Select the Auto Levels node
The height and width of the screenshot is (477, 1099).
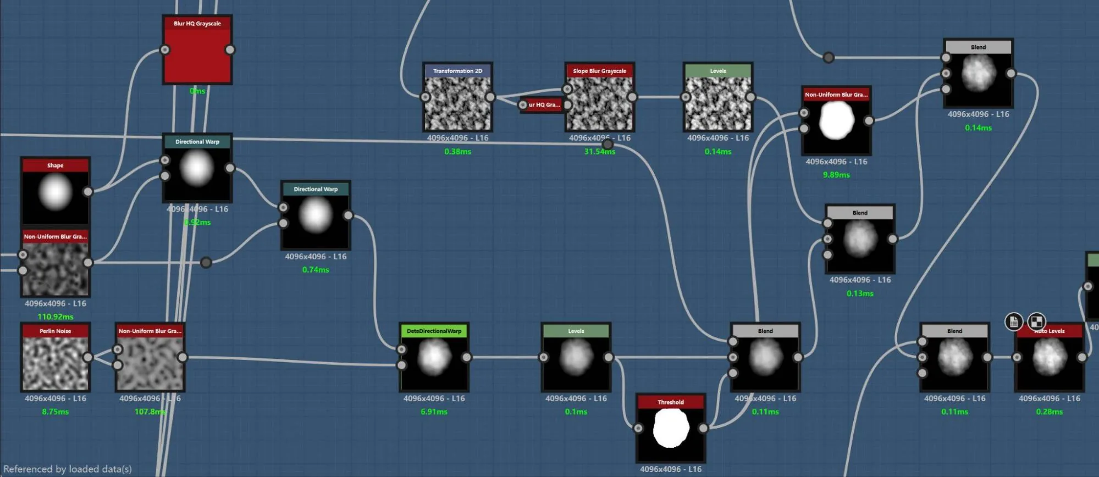pos(1050,357)
